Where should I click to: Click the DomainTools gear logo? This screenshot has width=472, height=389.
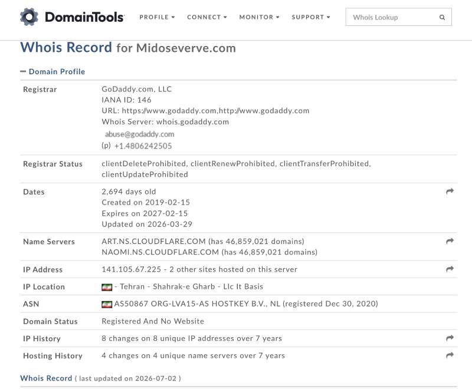(29, 17)
